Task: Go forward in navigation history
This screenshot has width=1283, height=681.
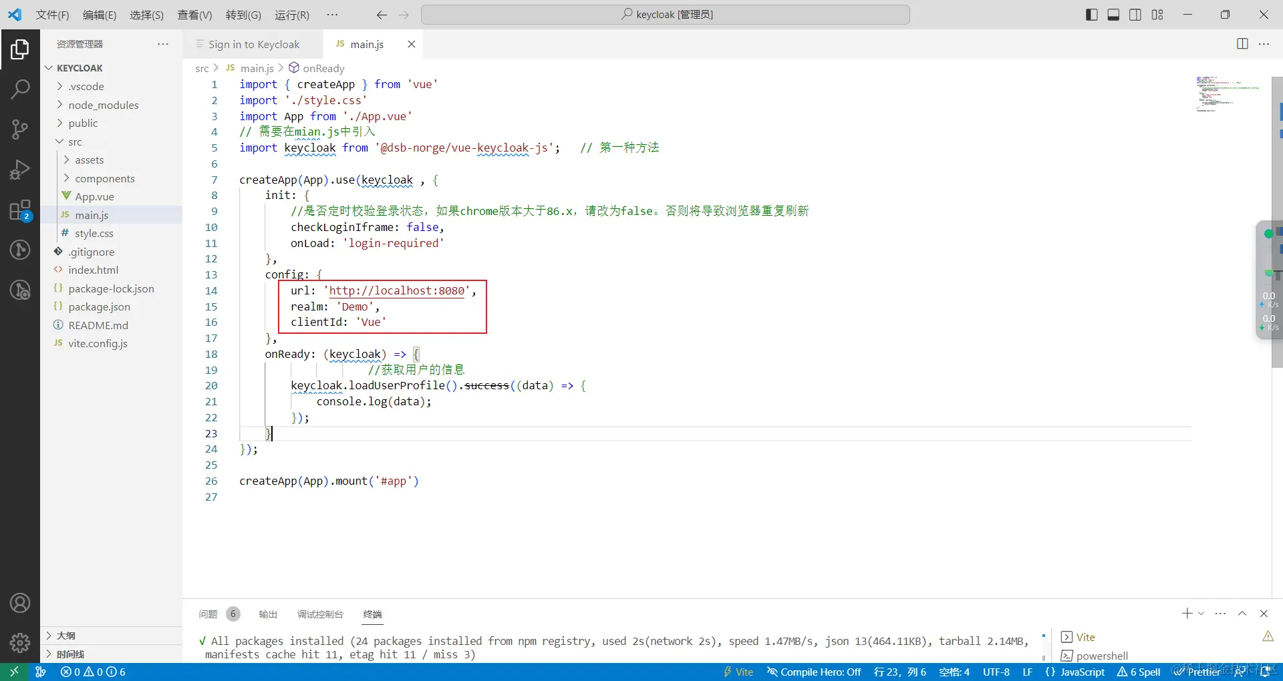Action: (x=404, y=15)
